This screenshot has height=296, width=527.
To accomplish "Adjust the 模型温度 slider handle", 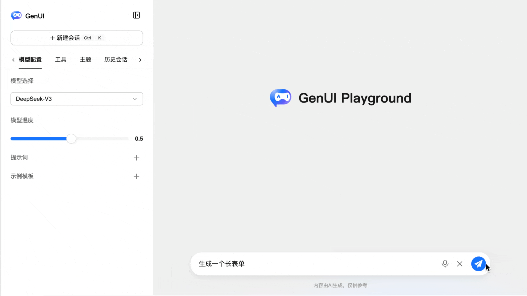I will [x=72, y=138].
